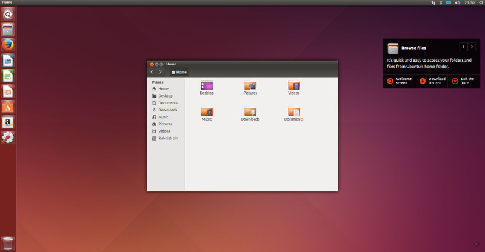The width and height of the screenshot is (485, 252).
Task: Go back with the left arrow
Action: (152, 72)
